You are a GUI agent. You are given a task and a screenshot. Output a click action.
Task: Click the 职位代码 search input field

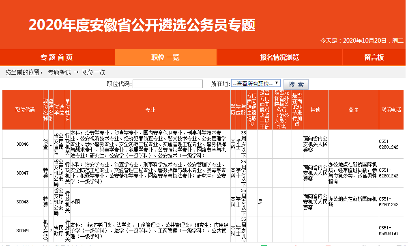167,84
